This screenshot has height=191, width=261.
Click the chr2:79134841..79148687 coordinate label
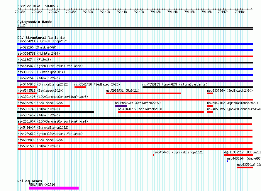[38, 6]
